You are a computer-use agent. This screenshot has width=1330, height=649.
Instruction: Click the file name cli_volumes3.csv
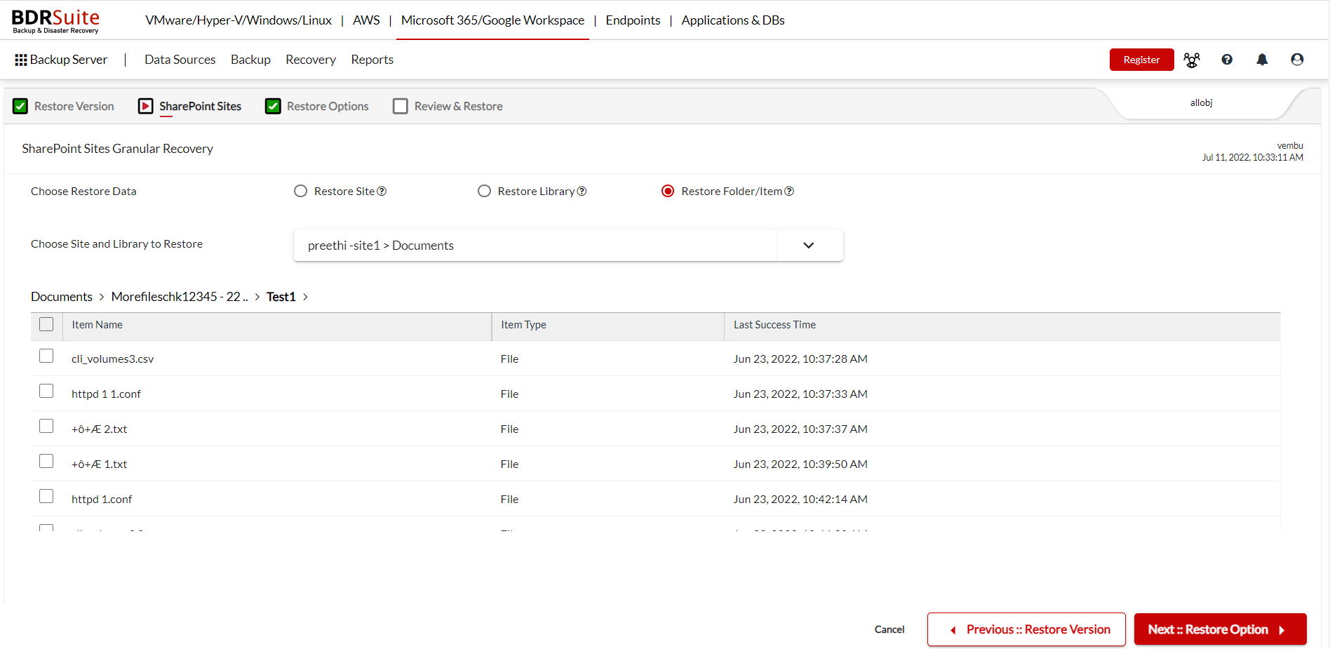112,359
